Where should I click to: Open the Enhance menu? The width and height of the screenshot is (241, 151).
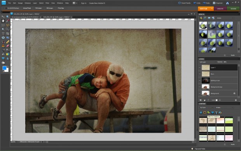[28, 3]
